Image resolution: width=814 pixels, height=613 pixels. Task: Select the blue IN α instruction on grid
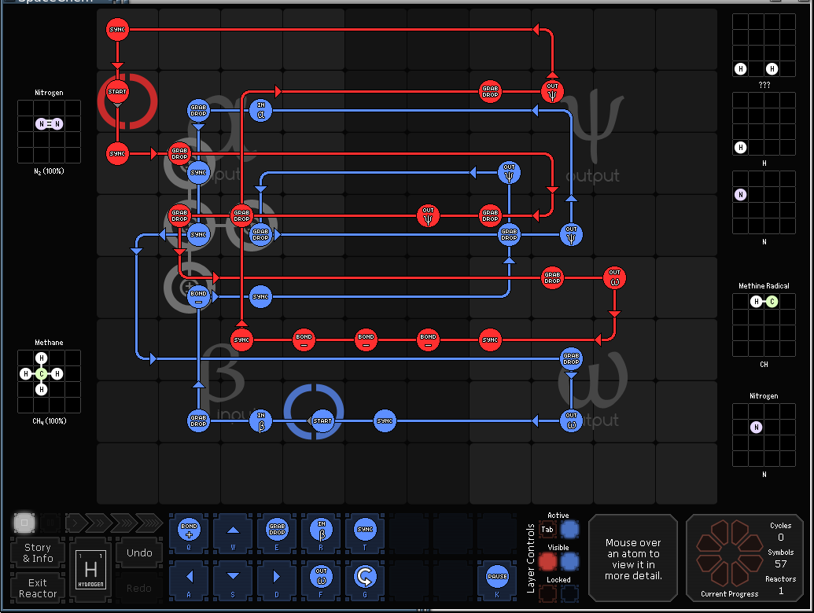(260, 111)
